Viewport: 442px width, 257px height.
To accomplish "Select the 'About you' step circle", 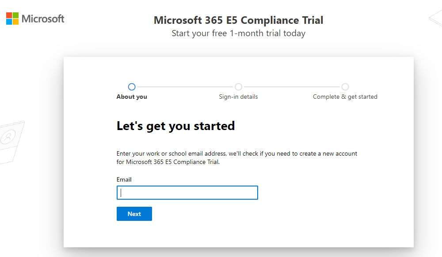I will pos(132,87).
